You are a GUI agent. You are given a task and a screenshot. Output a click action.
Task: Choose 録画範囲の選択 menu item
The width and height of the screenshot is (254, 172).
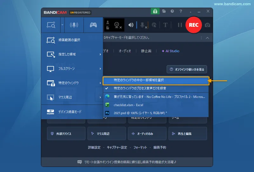click(72, 40)
